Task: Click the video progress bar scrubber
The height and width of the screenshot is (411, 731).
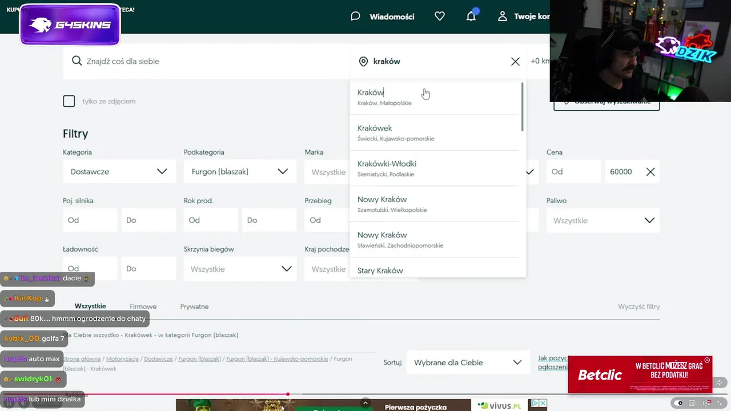Action: point(288,394)
